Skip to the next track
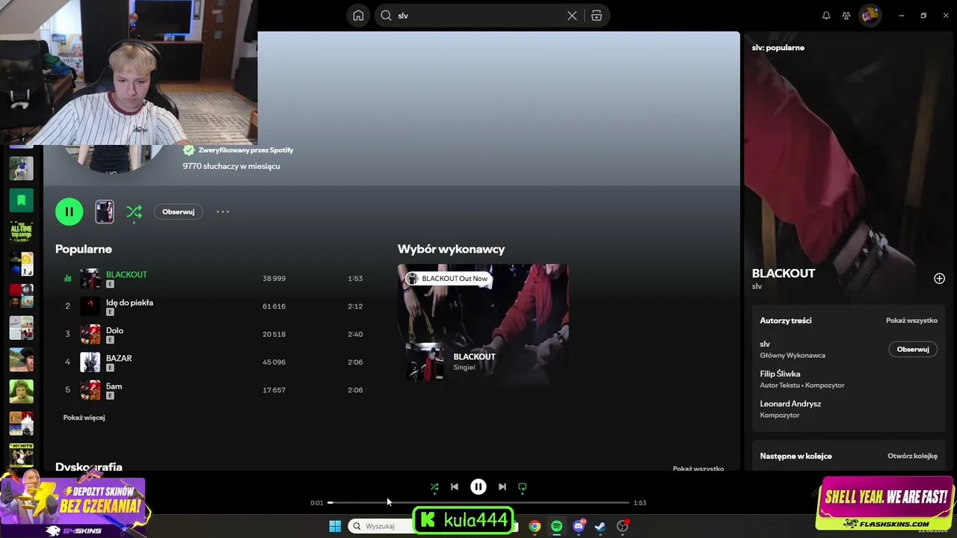Image resolution: width=957 pixels, height=538 pixels. click(502, 486)
